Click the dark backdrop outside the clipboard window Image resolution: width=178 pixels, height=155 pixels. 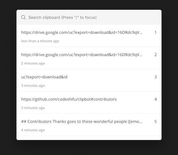coord(89,148)
